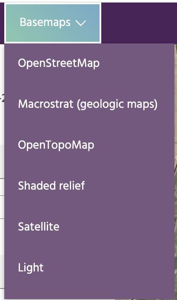
Task: Click the map area beside Satellite entry
Action: (x=176, y=227)
